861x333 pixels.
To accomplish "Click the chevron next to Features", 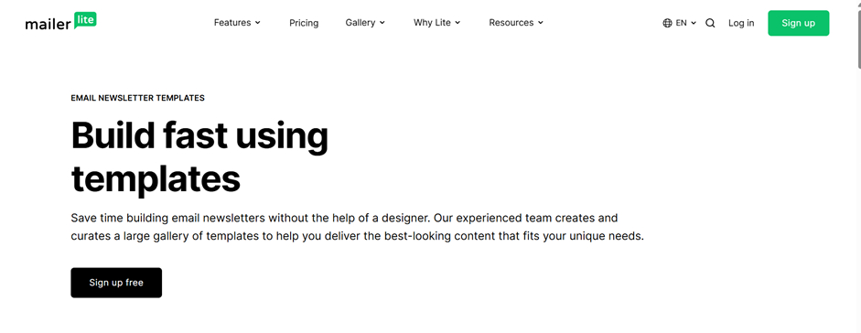I will pos(257,23).
